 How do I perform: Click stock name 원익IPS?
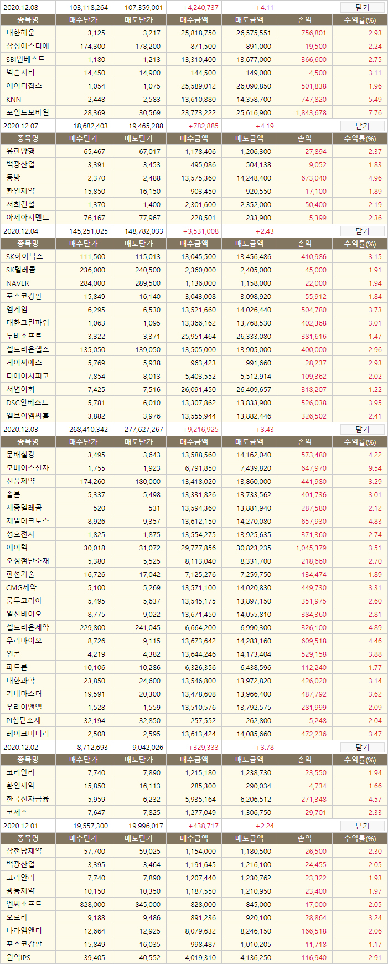point(18,957)
